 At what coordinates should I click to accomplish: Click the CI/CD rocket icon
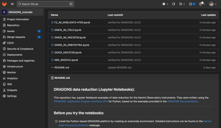(4, 43)
